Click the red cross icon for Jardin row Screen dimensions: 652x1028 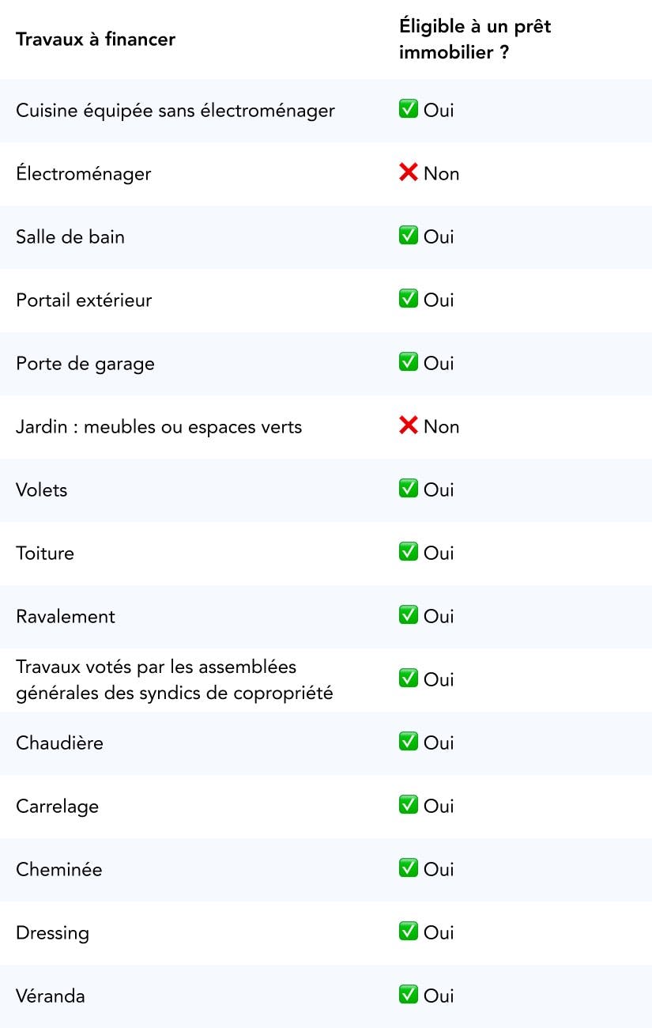[x=408, y=425]
